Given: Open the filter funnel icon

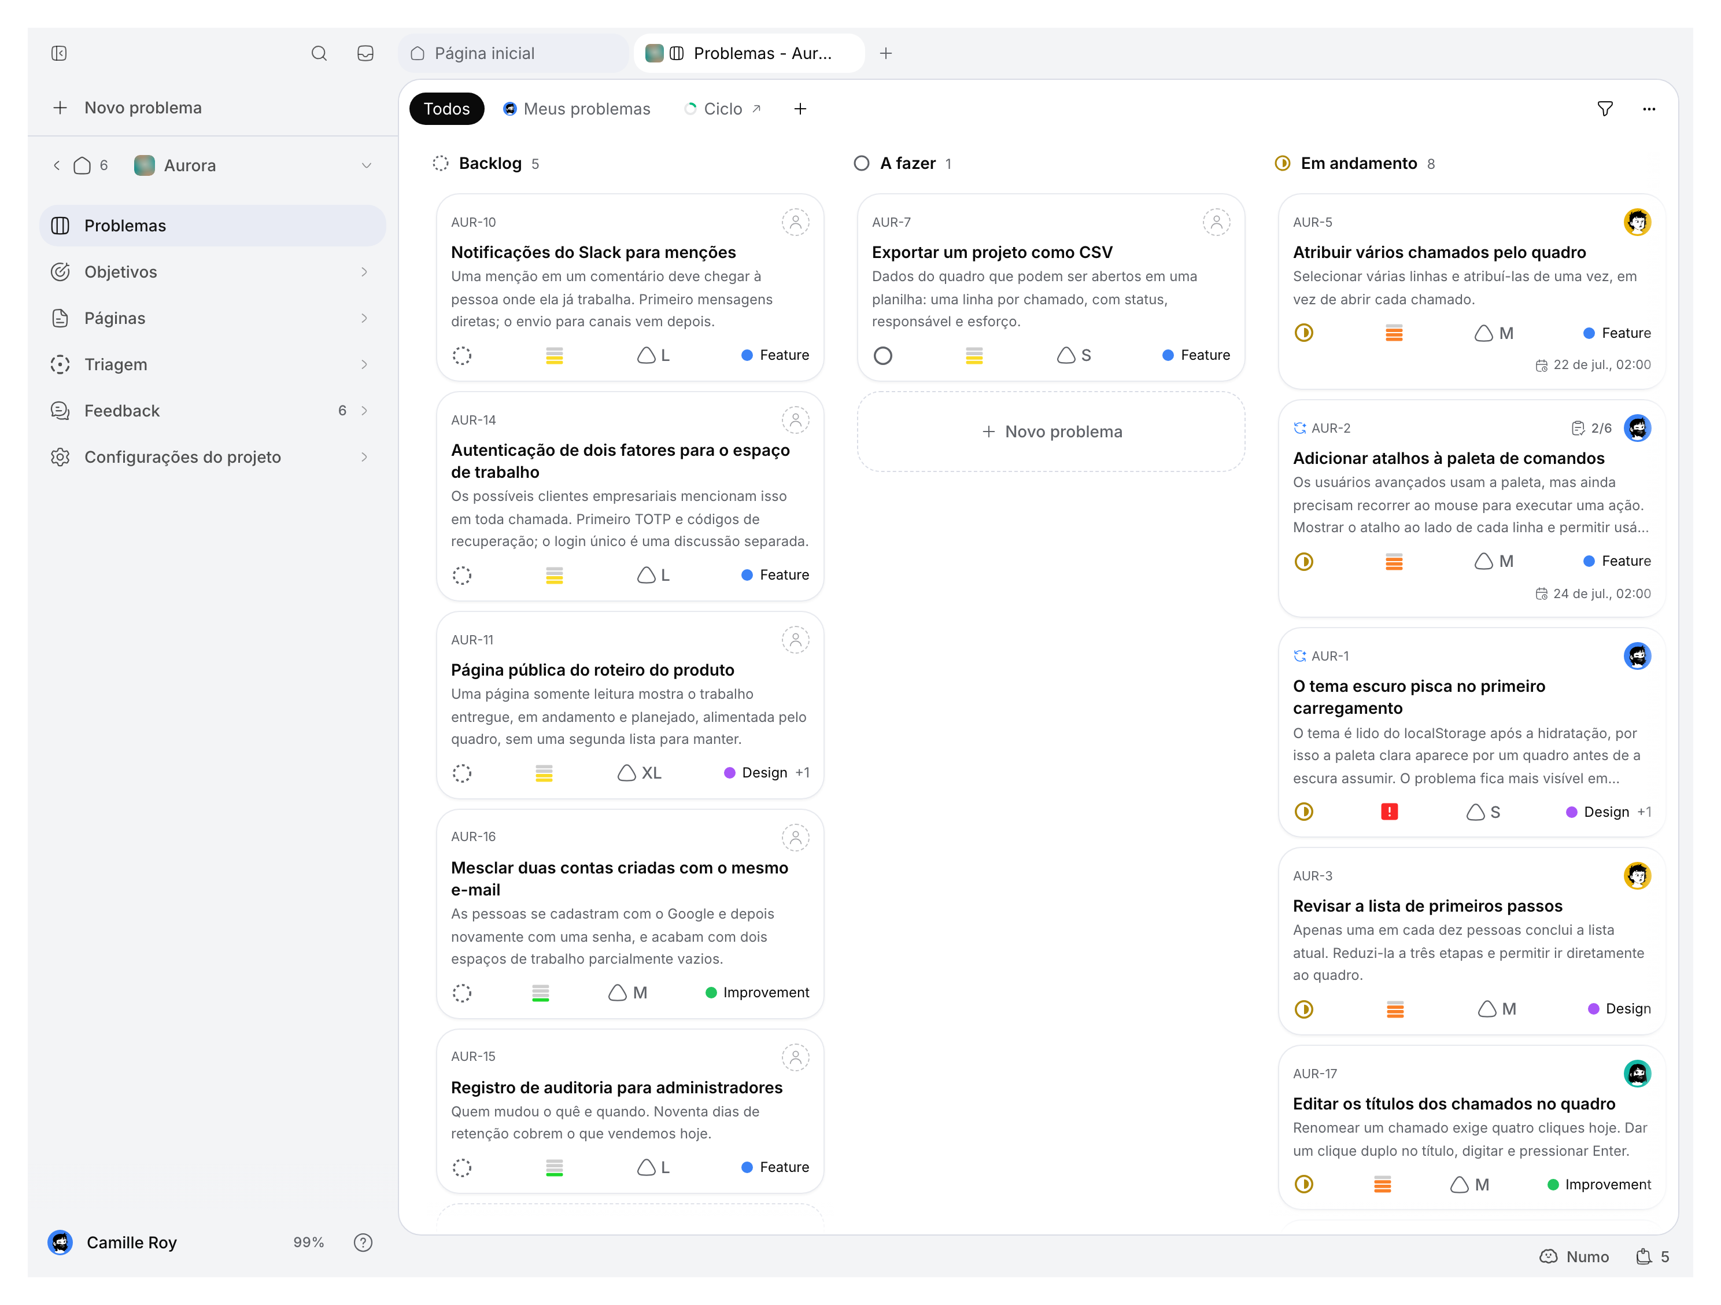Looking at the screenshot, I should [1604, 109].
